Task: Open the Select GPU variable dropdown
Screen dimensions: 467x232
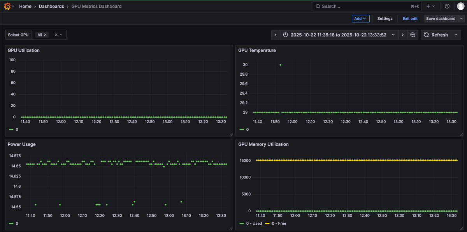Action: 58,35
